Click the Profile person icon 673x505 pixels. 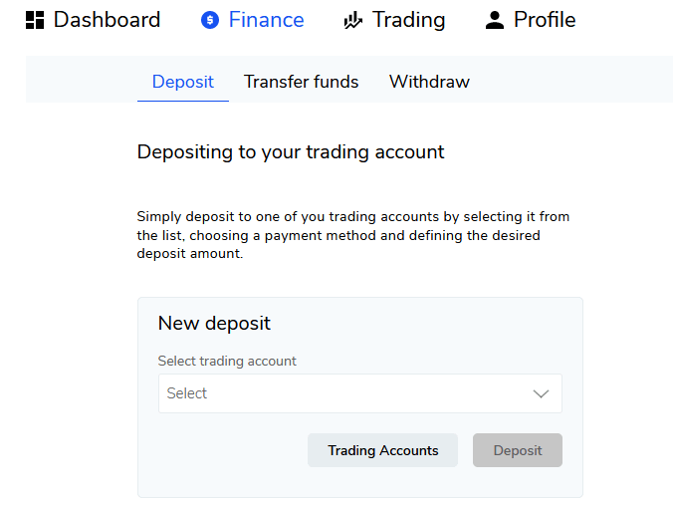[x=495, y=20]
